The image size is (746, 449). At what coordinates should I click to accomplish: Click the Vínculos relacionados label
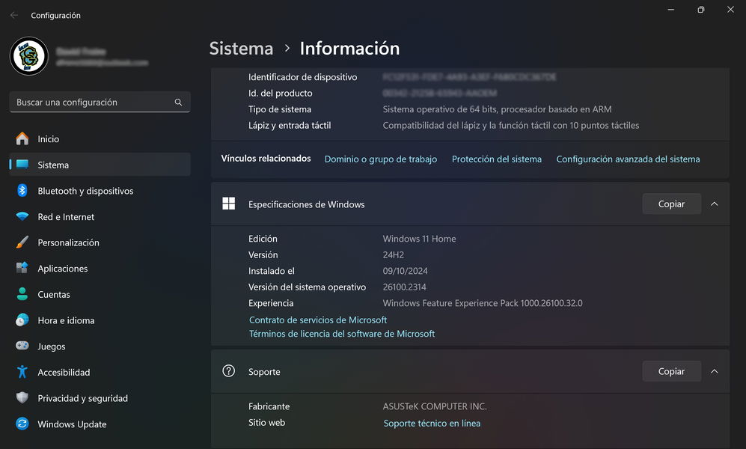click(266, 159)
